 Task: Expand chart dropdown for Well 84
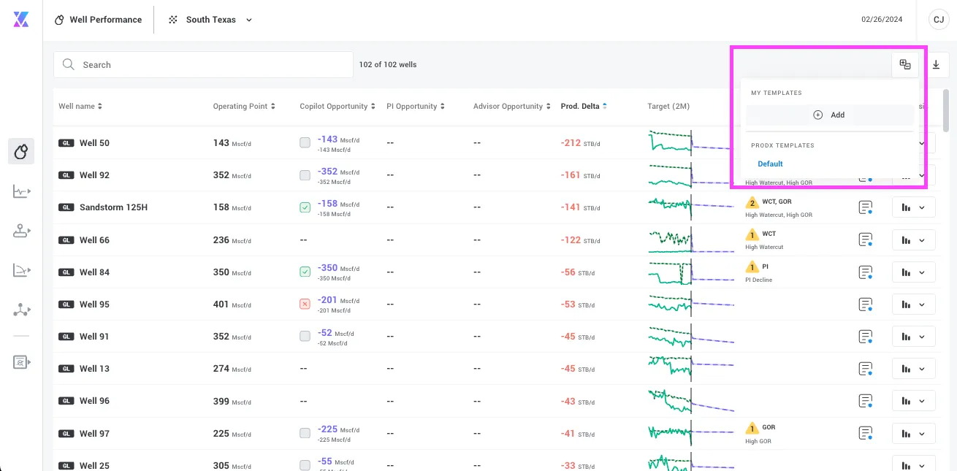pos(914,272)
